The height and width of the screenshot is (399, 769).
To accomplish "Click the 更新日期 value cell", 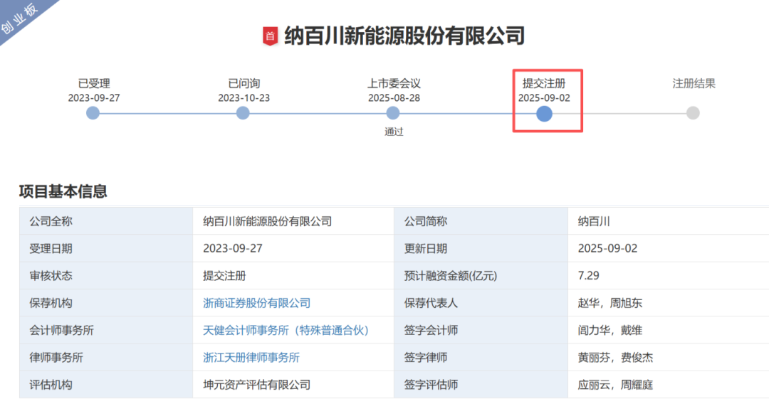I will click(607, 248).
